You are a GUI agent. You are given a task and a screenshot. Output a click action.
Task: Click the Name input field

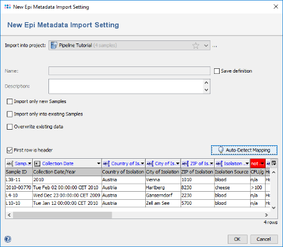(129, 71)
